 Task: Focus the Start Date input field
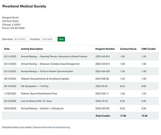21,39
